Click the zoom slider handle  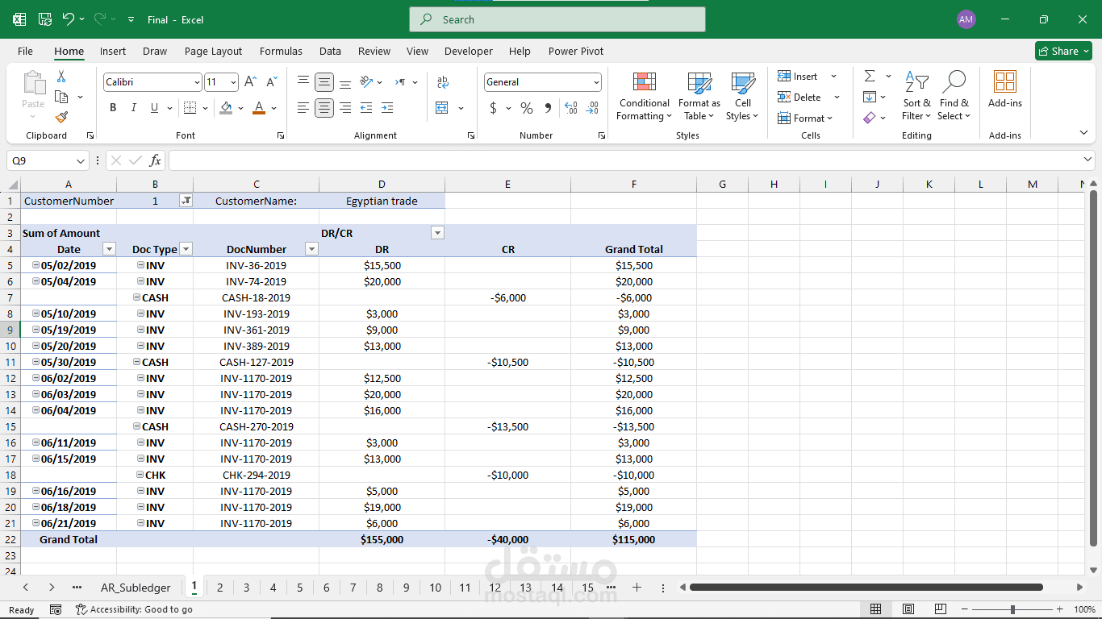click(x=1013, y=609)
